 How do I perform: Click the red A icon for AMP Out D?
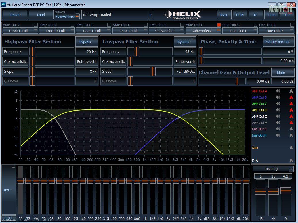[x=291, y=110]
